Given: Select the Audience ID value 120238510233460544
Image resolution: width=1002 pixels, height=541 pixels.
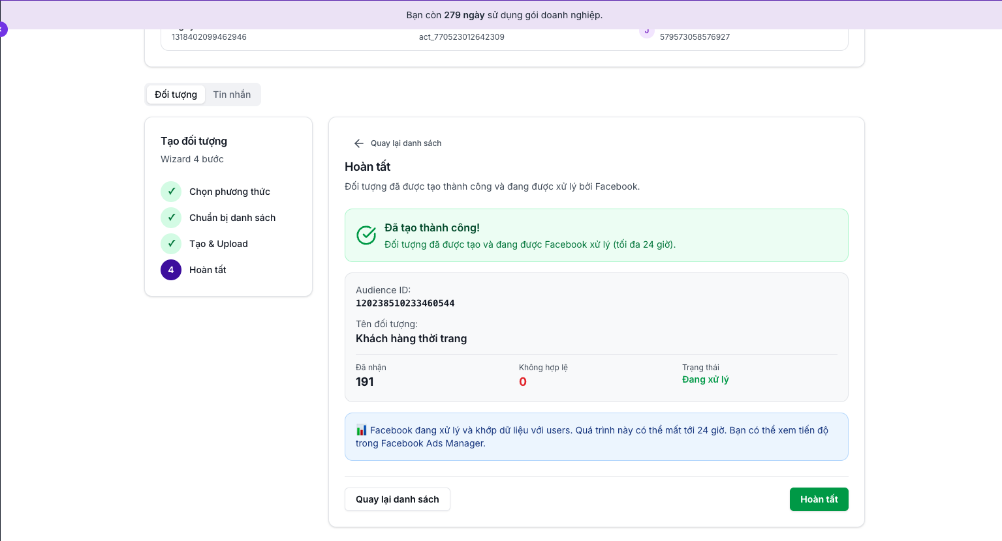Looking at the screenshot, I should click(405, 303).
